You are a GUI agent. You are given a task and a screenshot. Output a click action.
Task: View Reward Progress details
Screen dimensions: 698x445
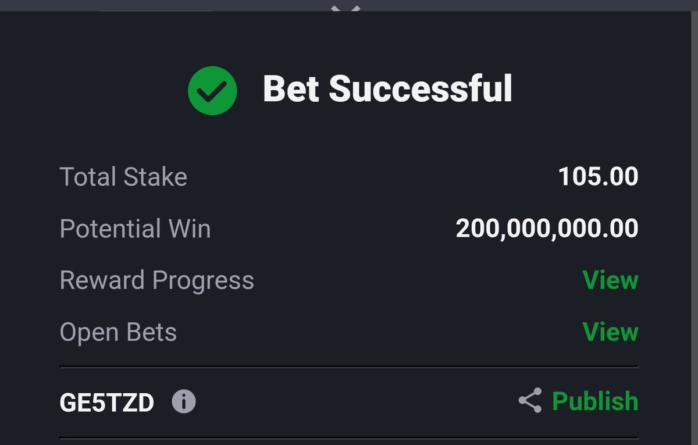pos(610,280)
